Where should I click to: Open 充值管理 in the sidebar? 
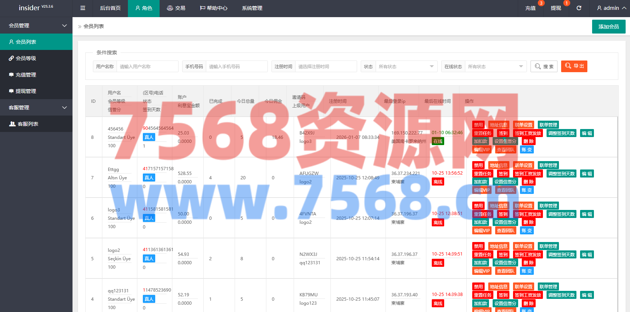pyautogui.click(x=26, y=75)
